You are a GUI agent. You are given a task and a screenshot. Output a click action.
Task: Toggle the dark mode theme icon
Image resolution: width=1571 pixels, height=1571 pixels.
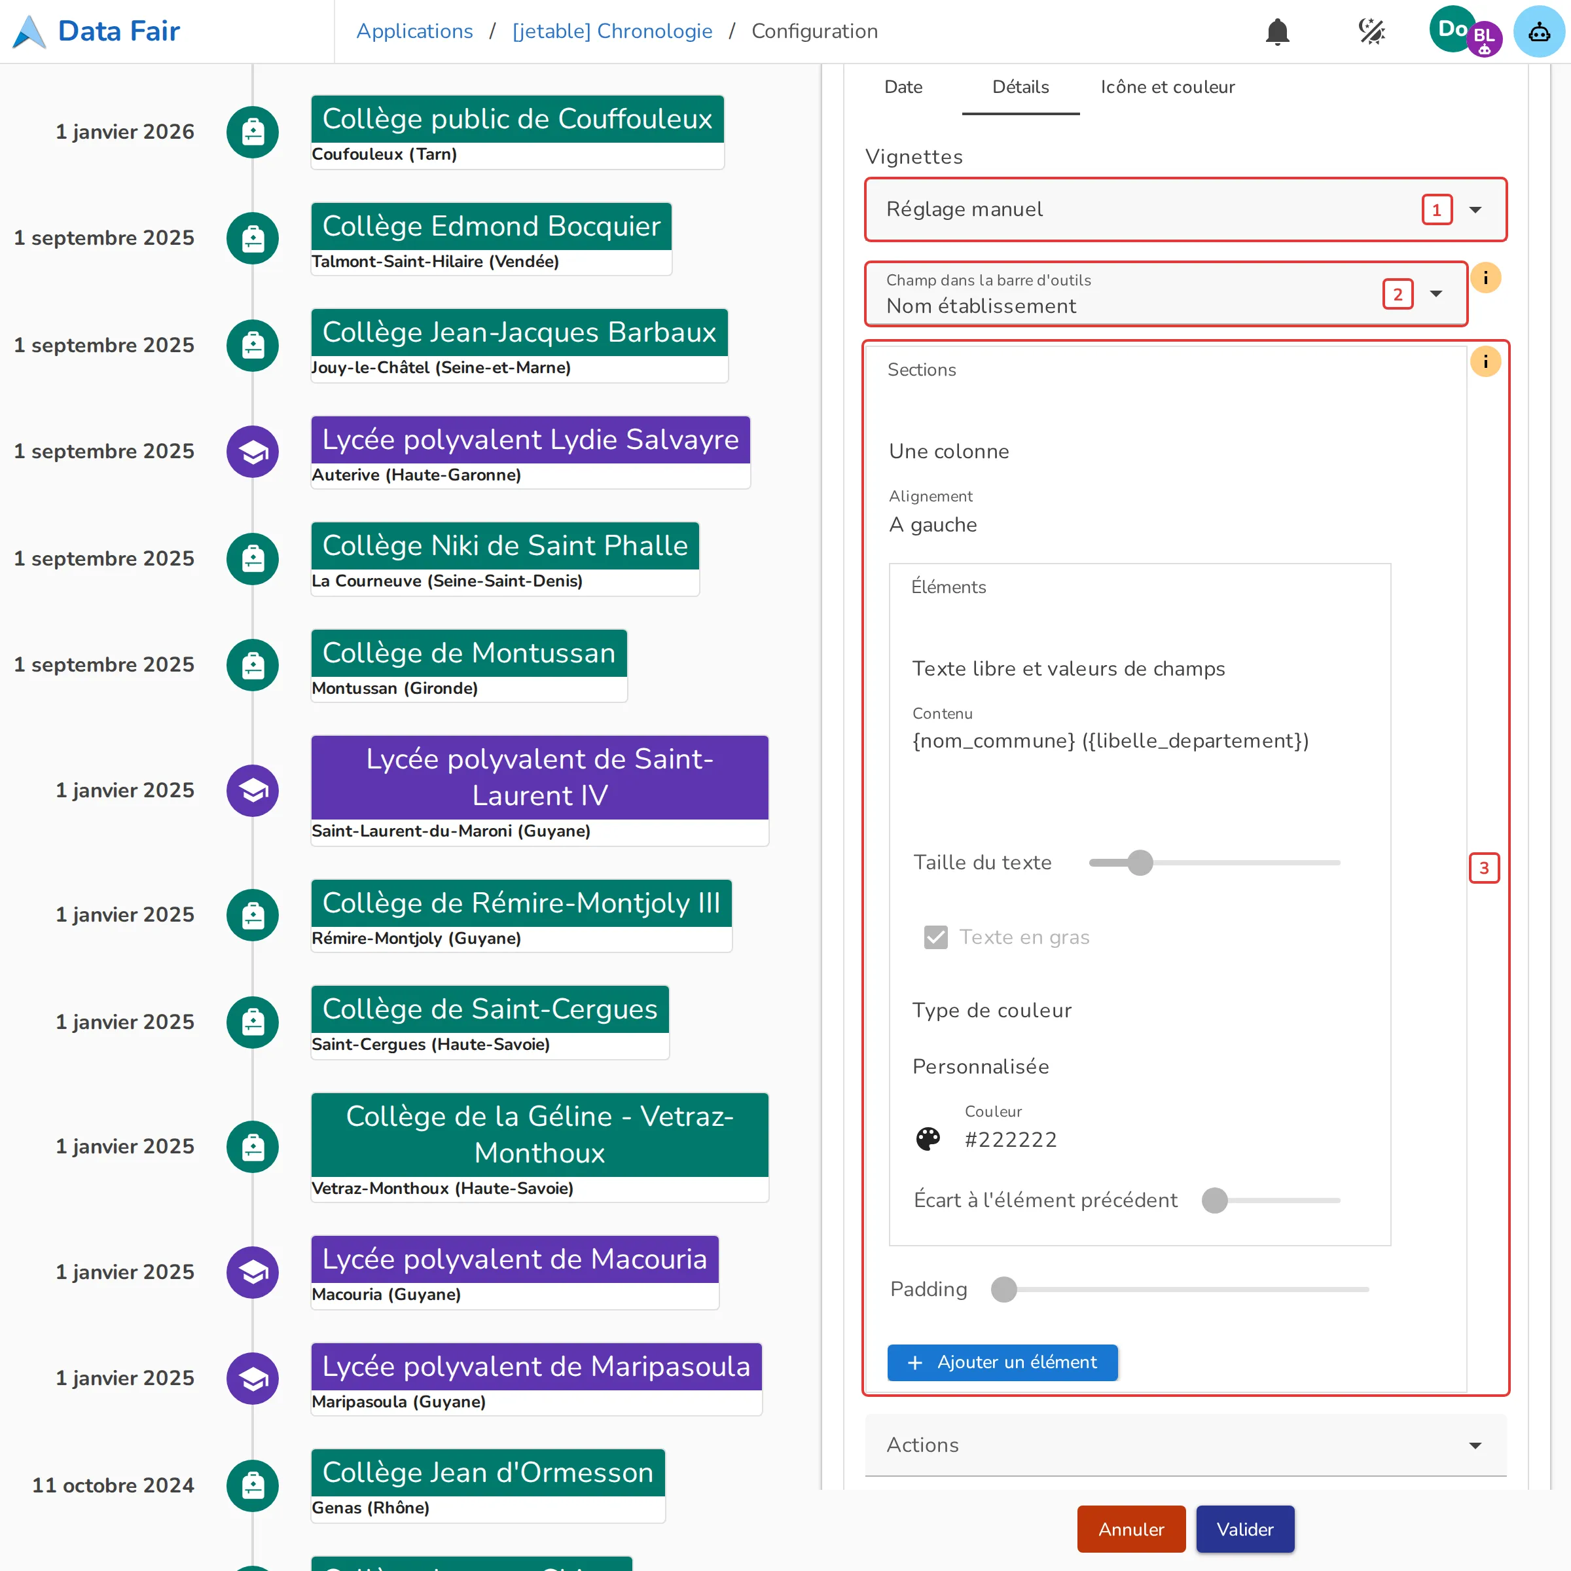pyautogui.click(x=1372, y=31)
